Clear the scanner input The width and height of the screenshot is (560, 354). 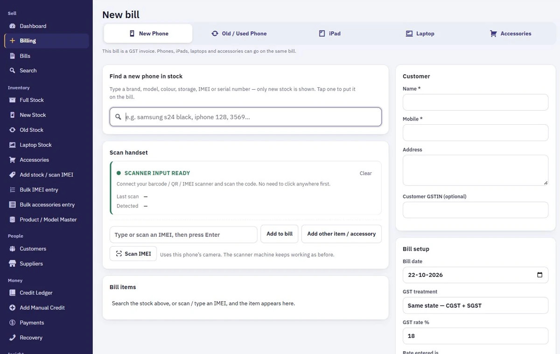[x=366, y=173]
